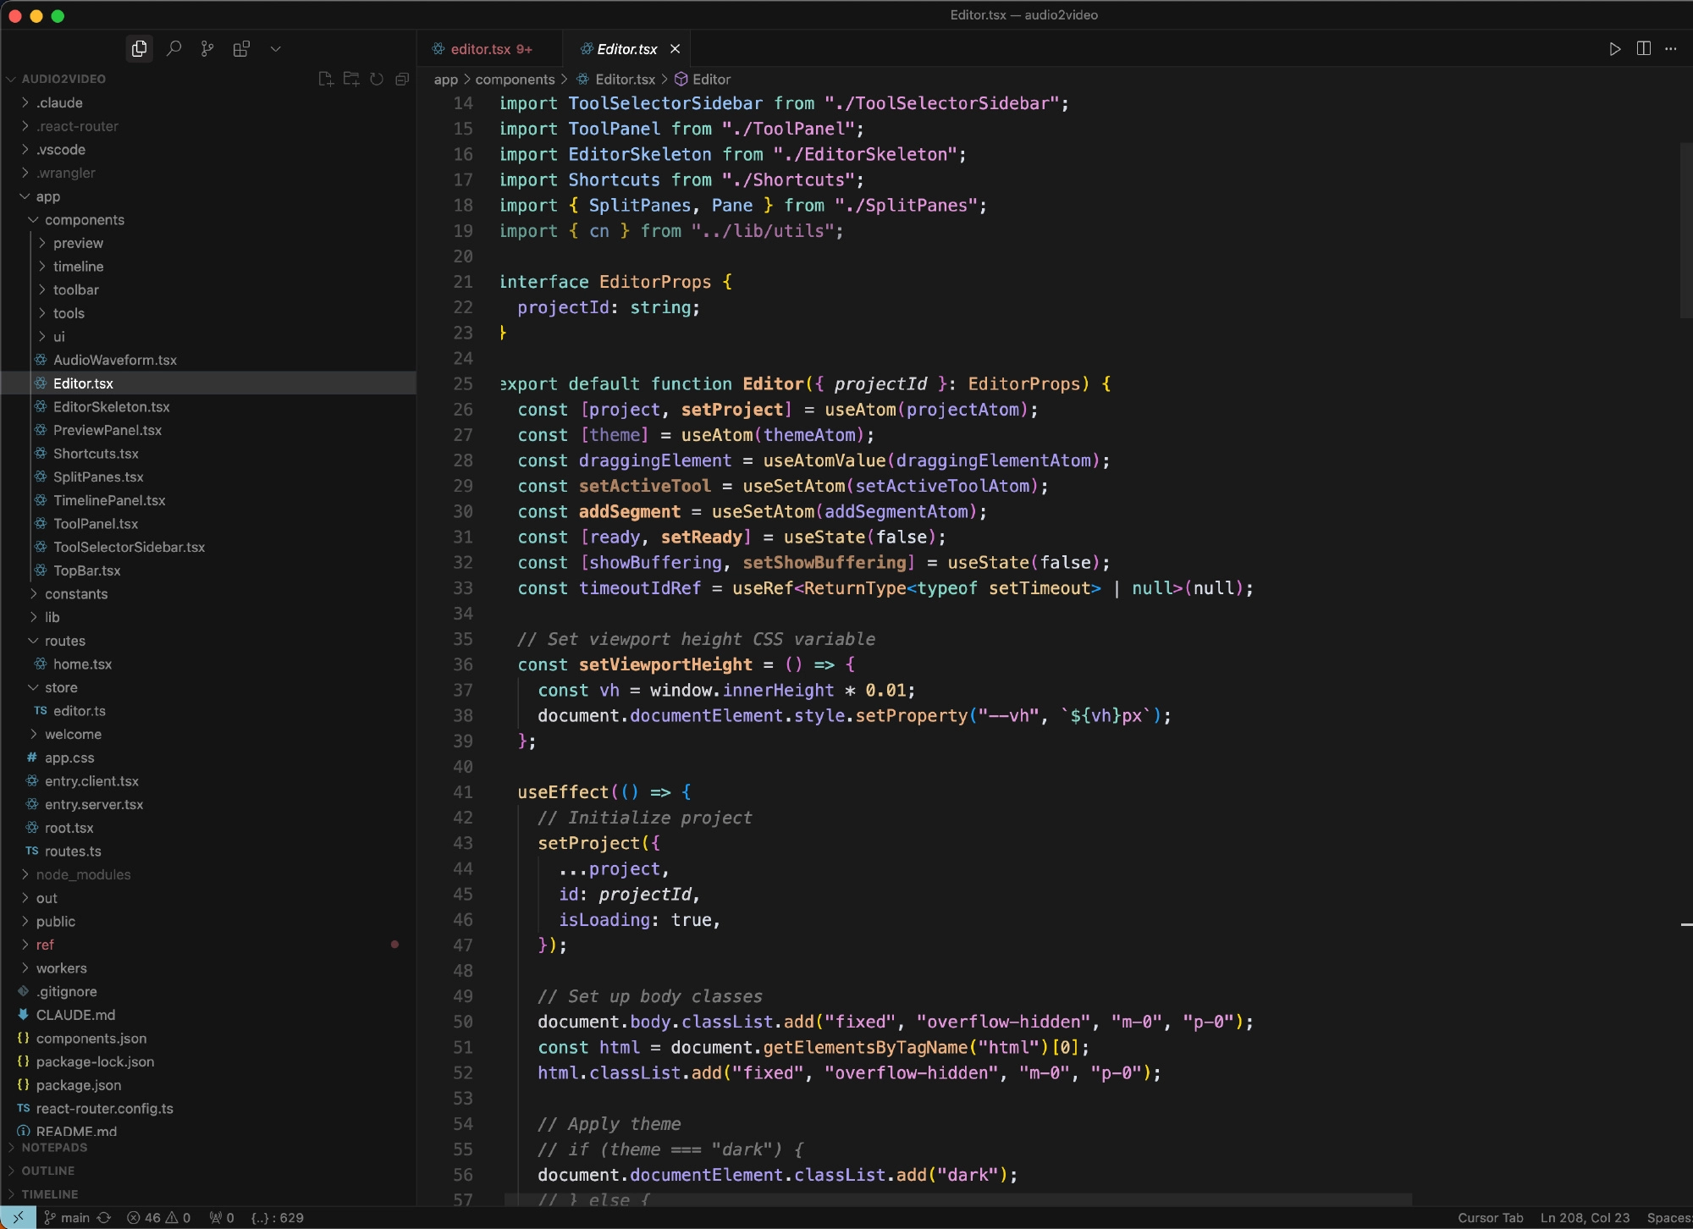The image size is (1693, 1229).
Task: Open the CLAUDE.md file
Action: [75, 1015]
